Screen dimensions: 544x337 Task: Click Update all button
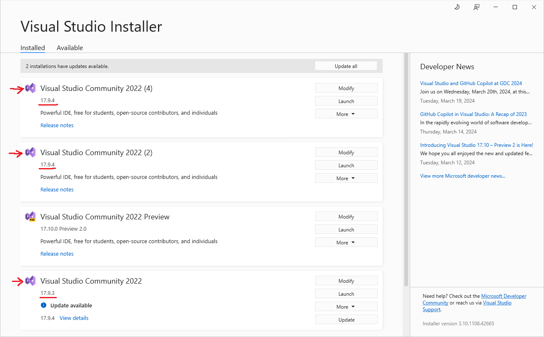pyautogui.click(x=346, y=66)
